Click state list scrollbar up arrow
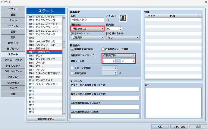 point(64,17)
